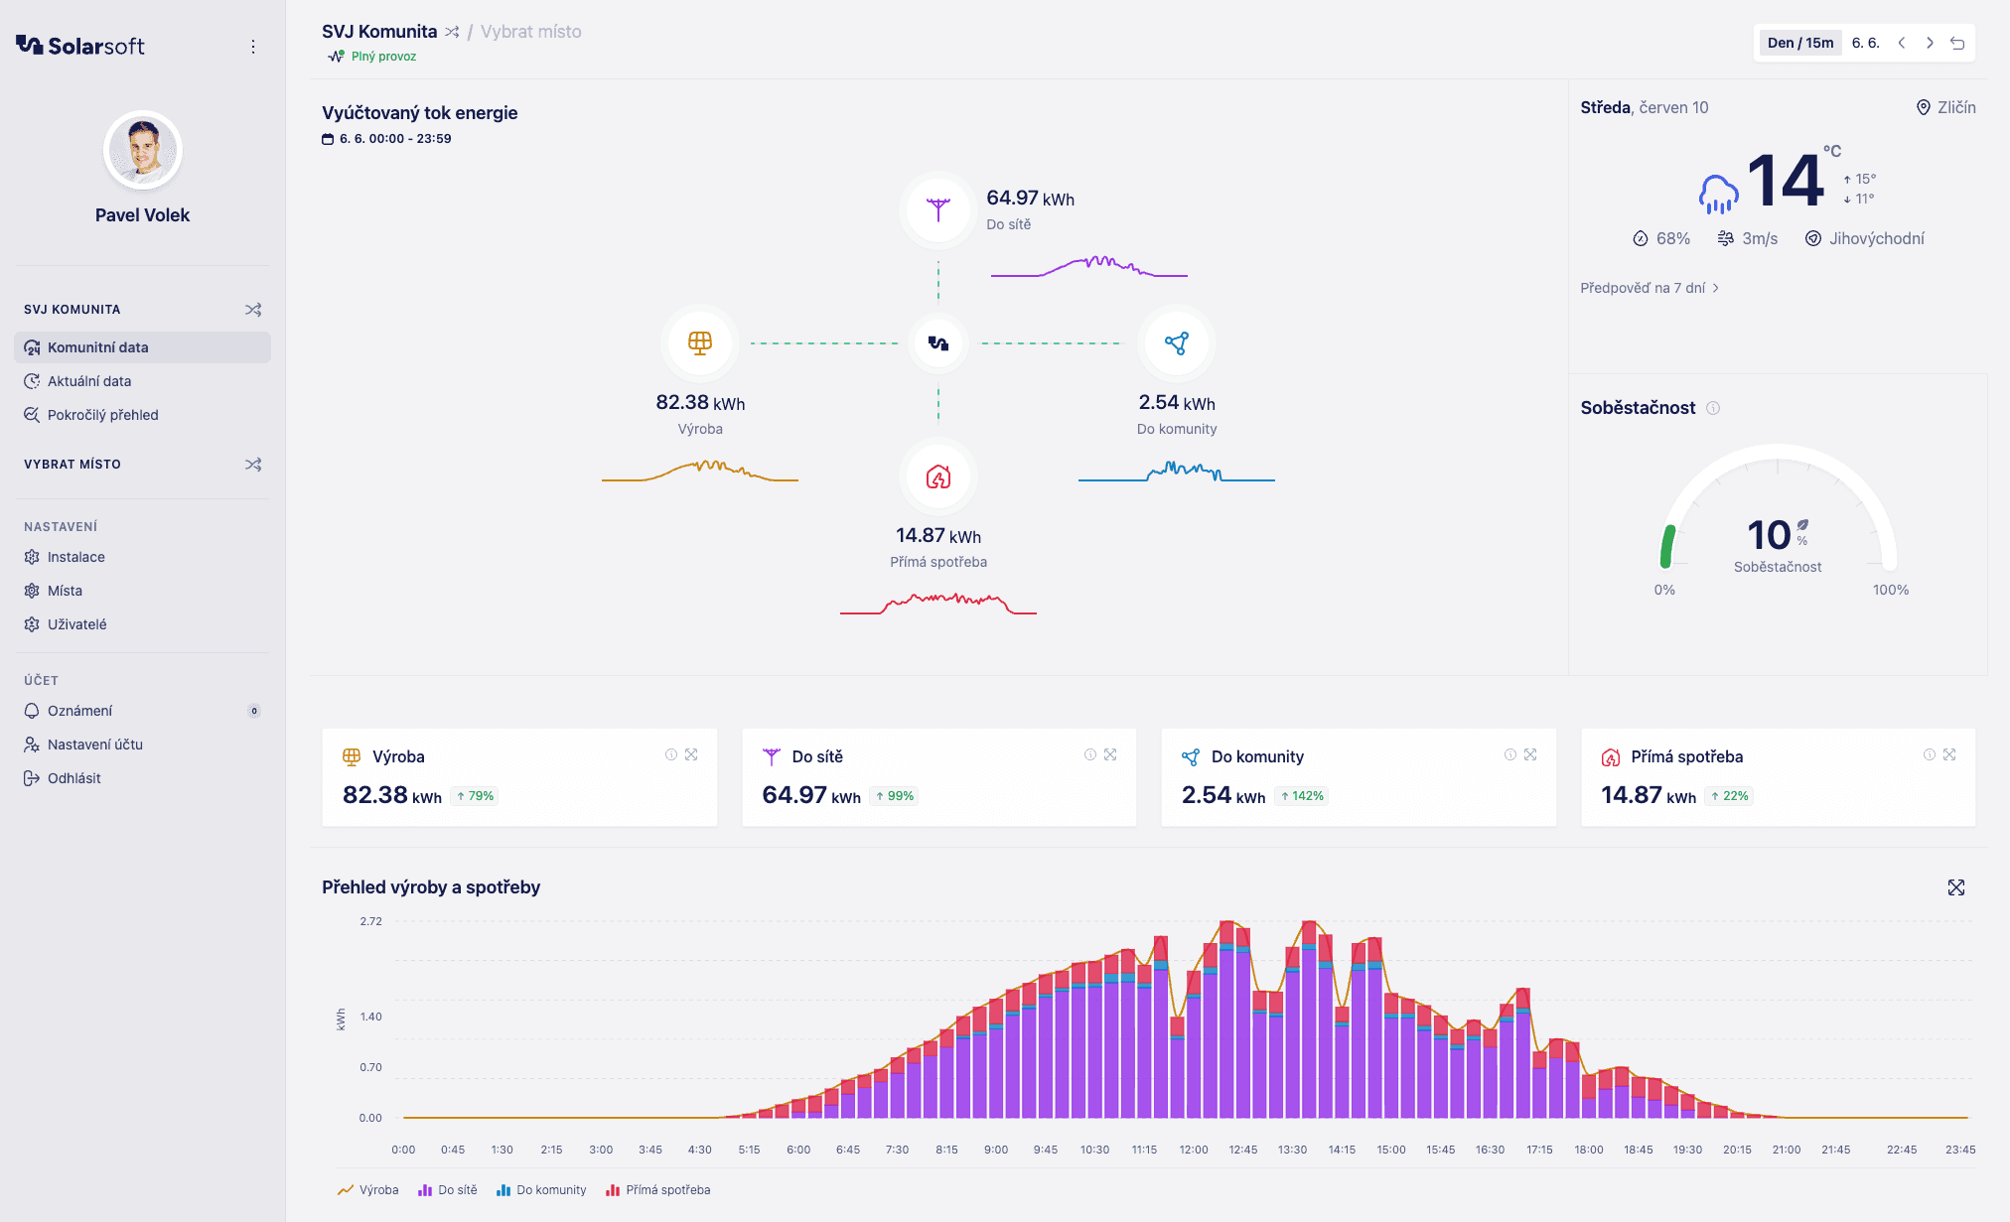Expand the Do sítě card

[x=1110, y=754]
